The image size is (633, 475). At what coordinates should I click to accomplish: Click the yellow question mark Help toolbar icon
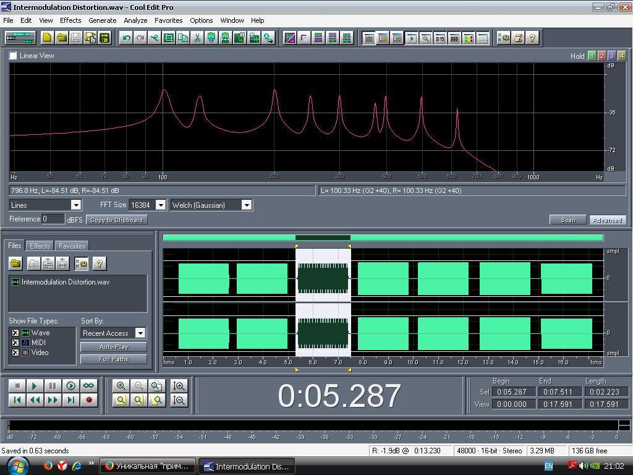point(532,38)
